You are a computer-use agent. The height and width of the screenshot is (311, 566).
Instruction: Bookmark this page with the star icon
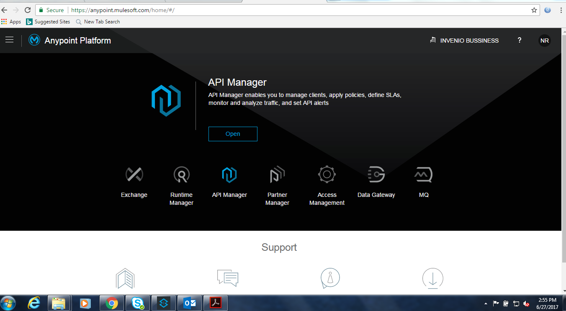(534, 10)
